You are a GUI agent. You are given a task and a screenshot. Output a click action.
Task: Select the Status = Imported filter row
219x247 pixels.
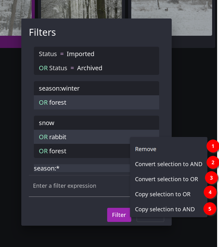click(96, 54)
